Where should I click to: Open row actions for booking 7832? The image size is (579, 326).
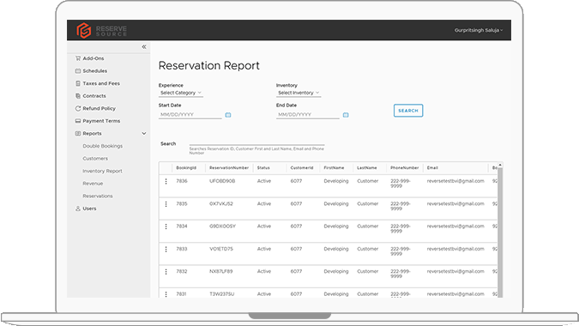pyautogui.click(x=166, y=272)
